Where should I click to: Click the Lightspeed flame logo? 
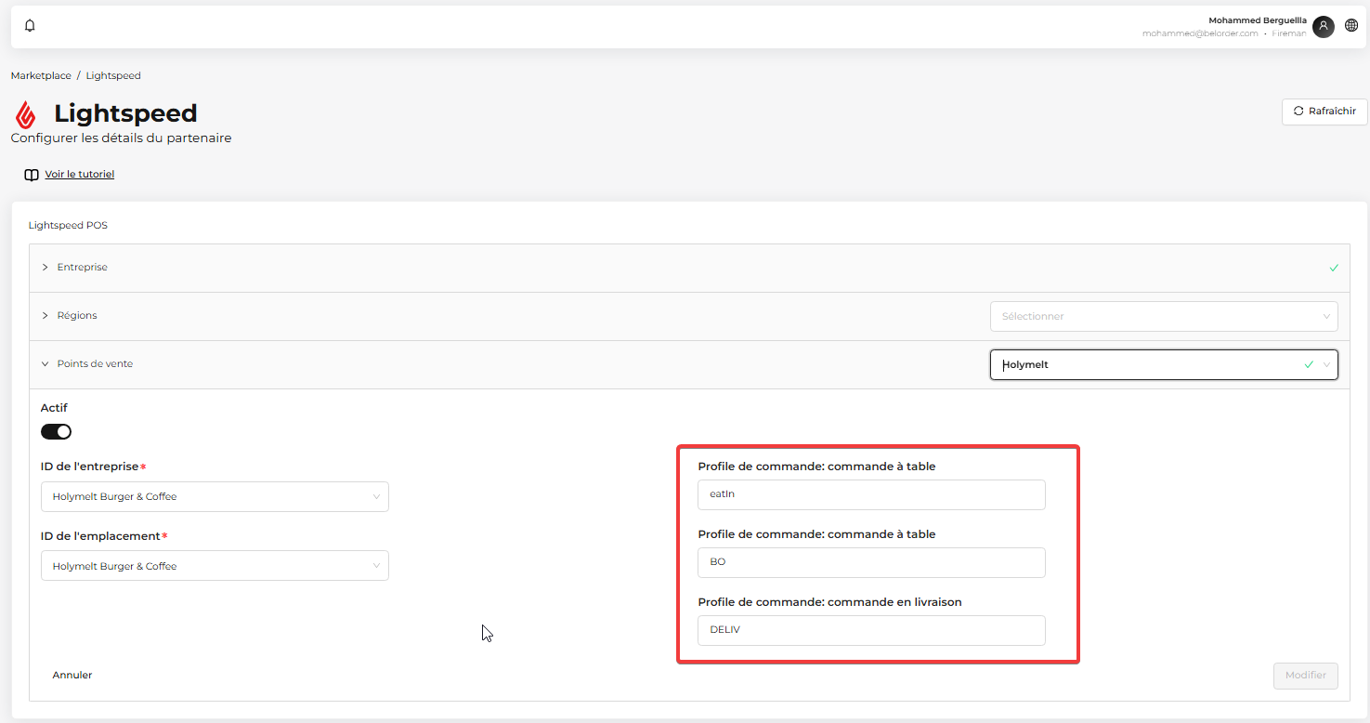[x=26, y=114]
